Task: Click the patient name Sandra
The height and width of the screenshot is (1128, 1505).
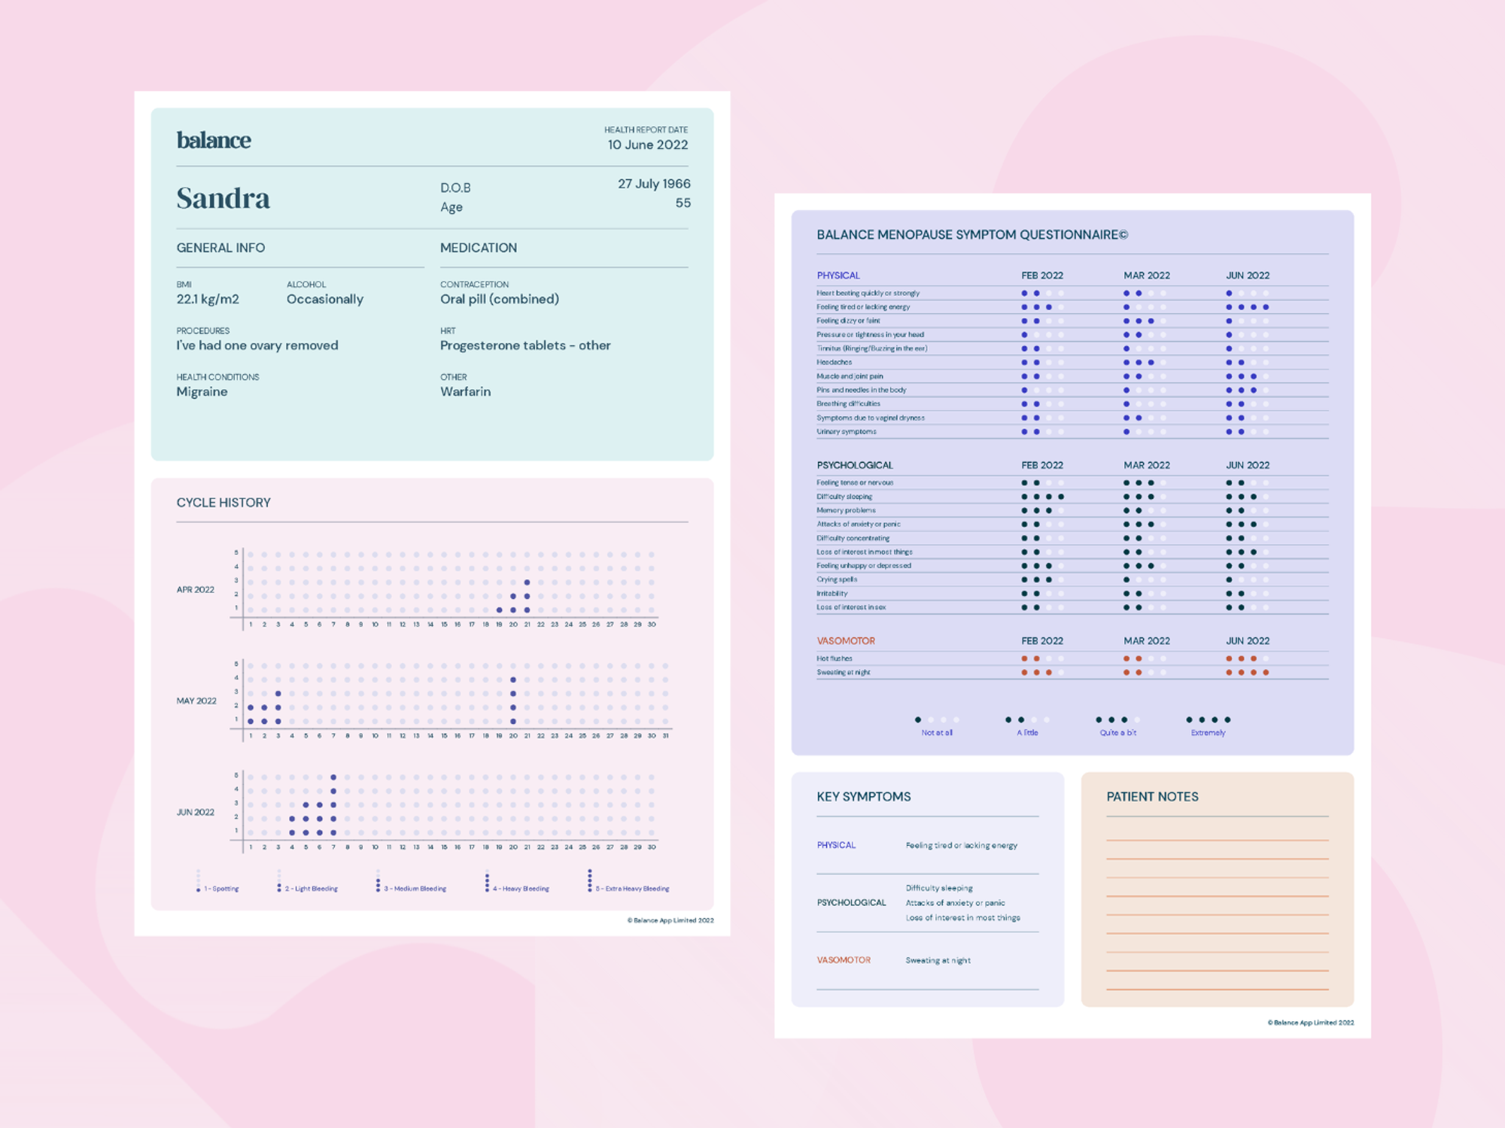Action: point(223,198)
